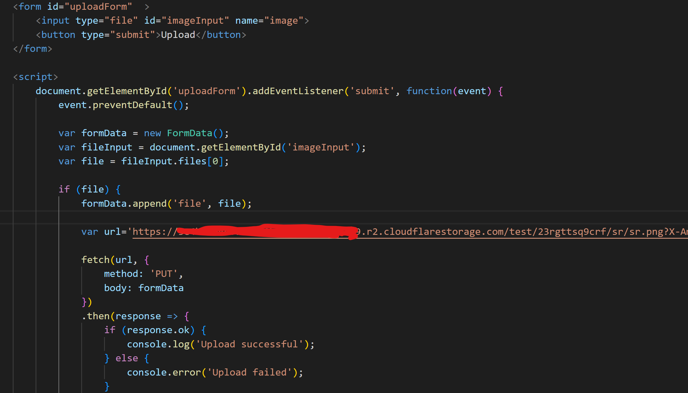Click the opening script tag
This screenshot has width=688, height=393.
click(35, 77)
